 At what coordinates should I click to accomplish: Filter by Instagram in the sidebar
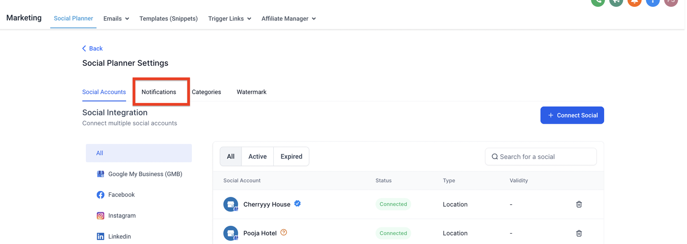pos(122,216)
